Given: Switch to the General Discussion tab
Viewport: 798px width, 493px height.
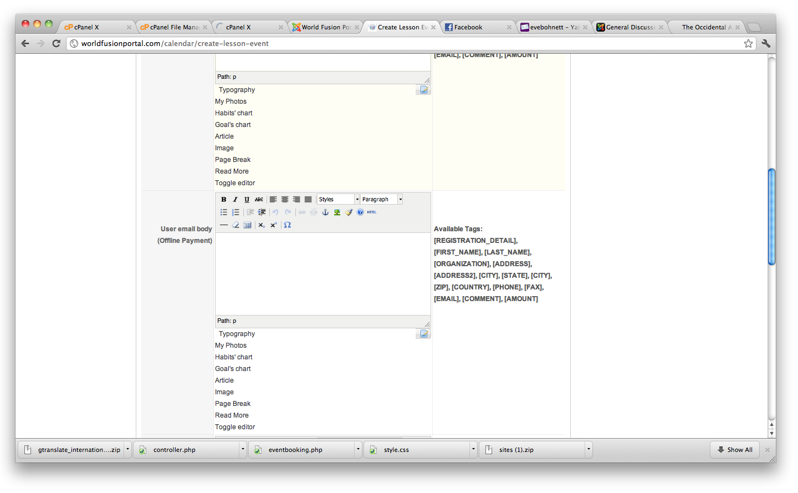Looking at the screenshot, I should click(x=629, y=27).
